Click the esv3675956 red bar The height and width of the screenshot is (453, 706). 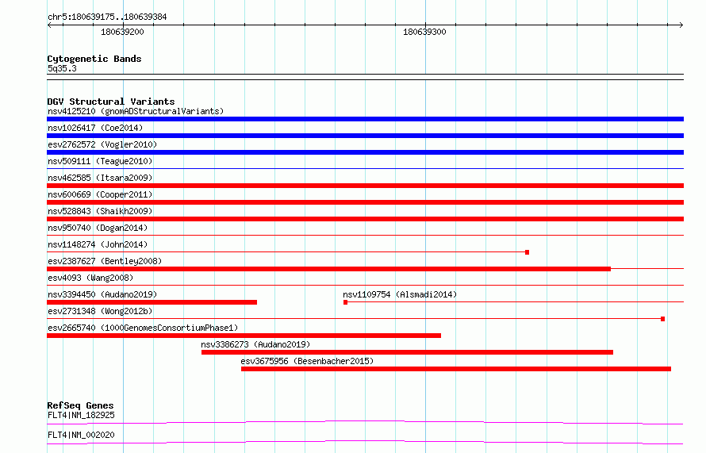tap(456, 369)
